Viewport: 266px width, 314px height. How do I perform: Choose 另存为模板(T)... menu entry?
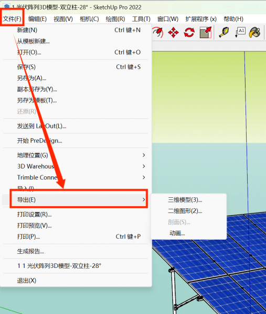click(76, 100)
